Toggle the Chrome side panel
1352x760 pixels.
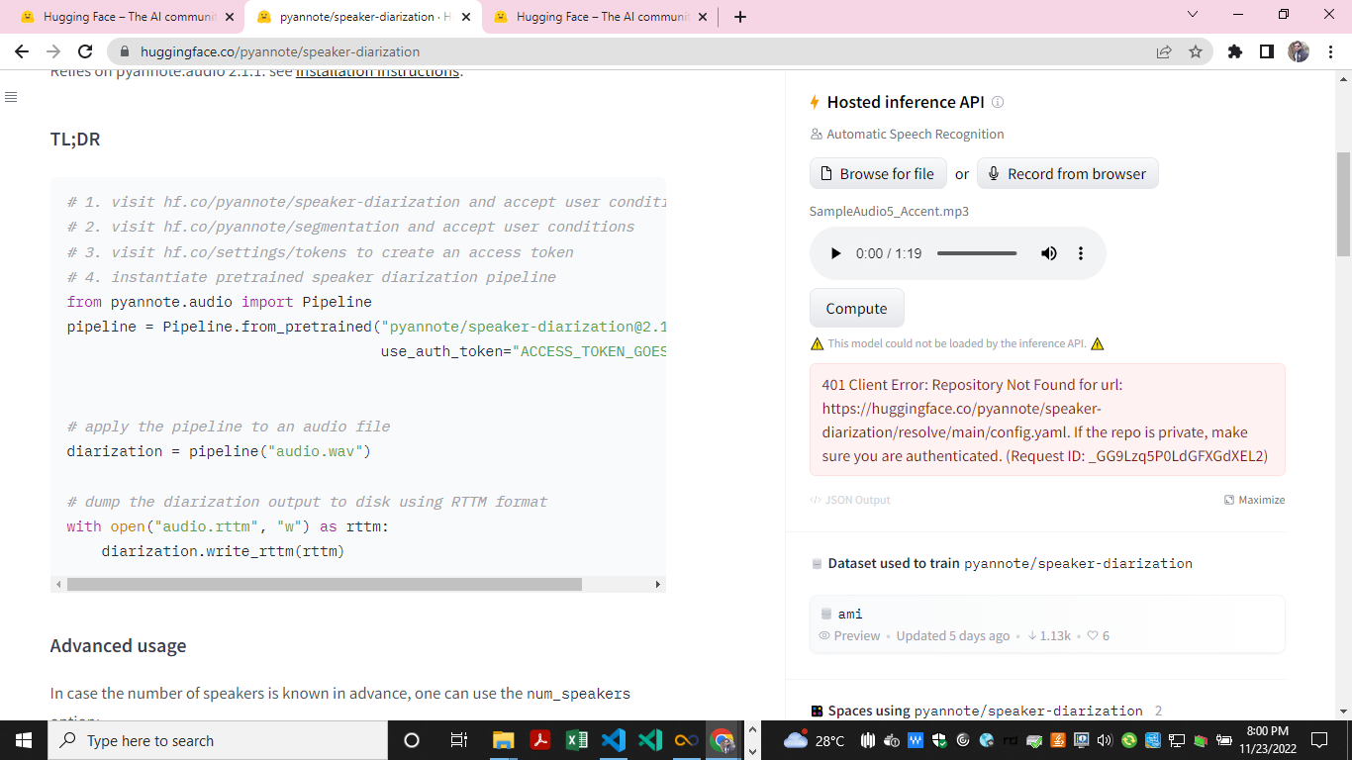click(x=1266, y=51)
